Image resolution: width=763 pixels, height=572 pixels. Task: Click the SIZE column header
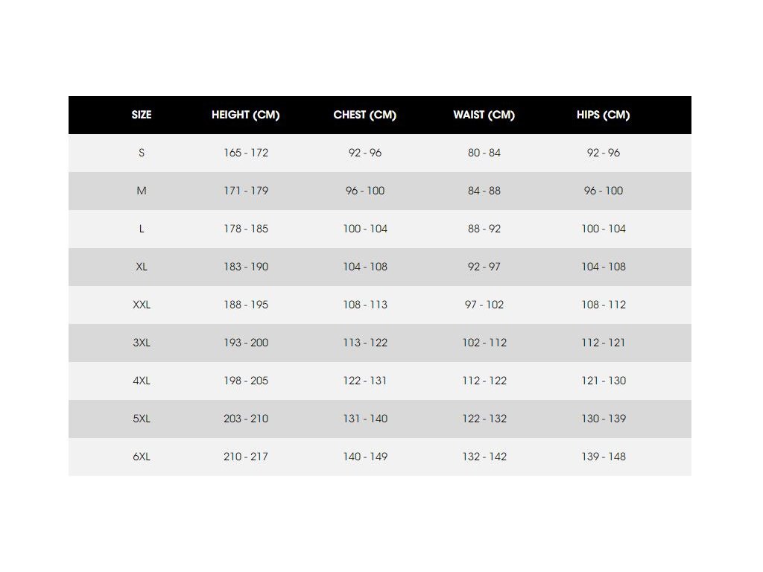click(x=142, y=115)
